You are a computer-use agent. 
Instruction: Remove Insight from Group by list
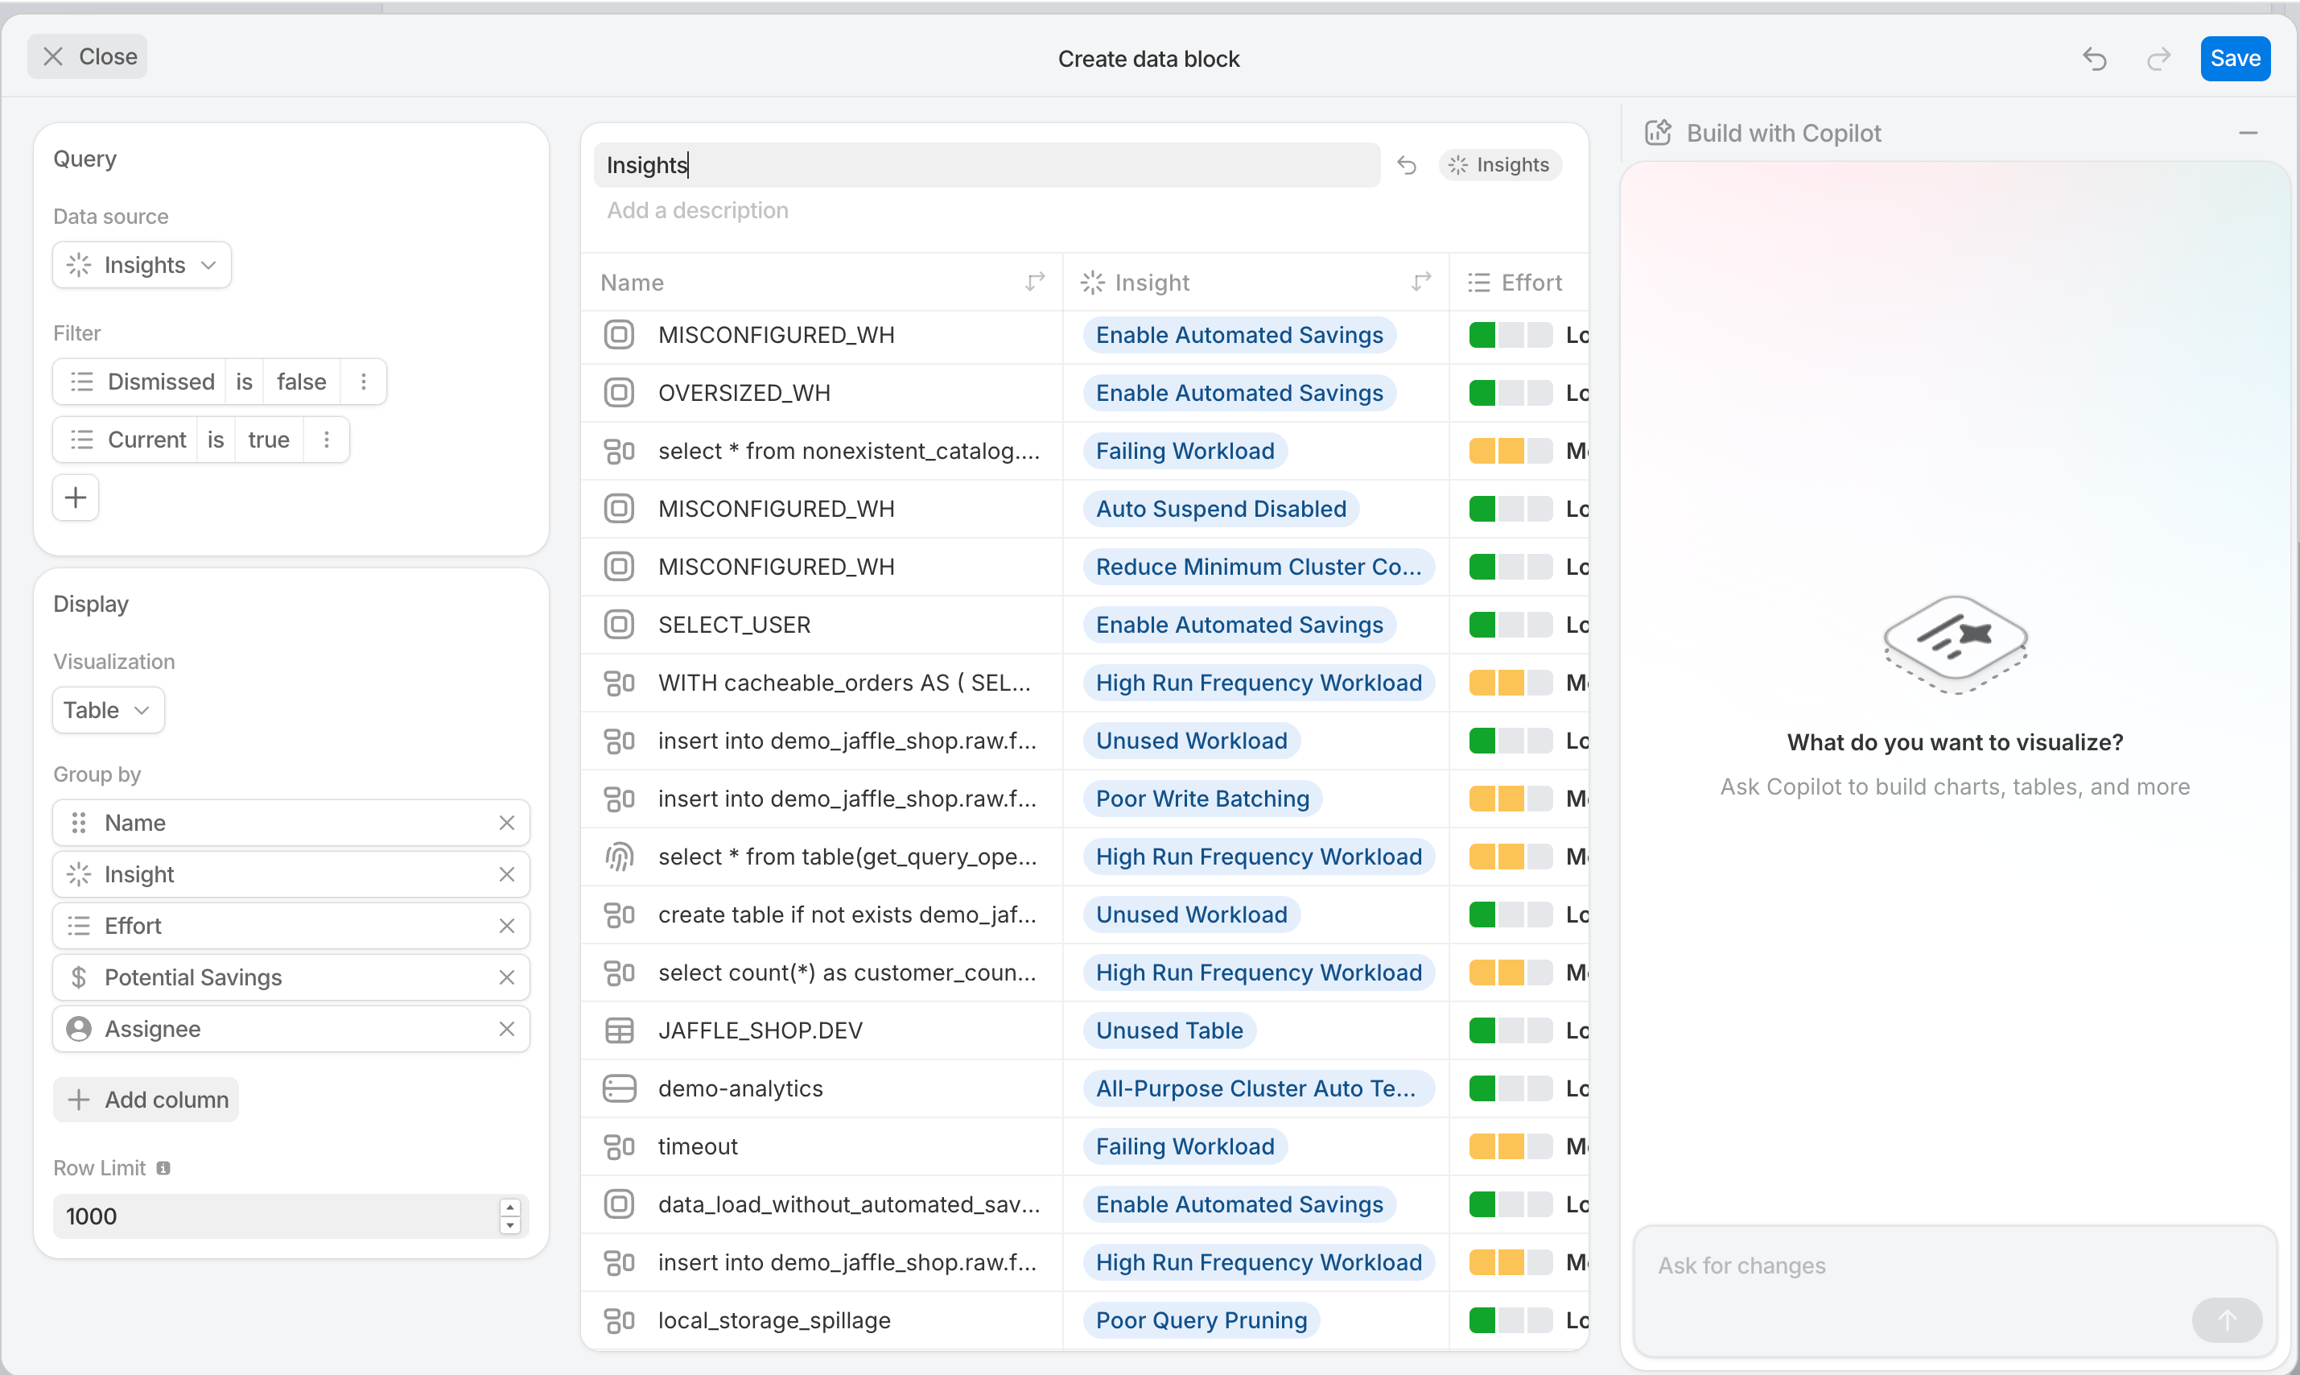pyautogui.click(x=506, y=874)
